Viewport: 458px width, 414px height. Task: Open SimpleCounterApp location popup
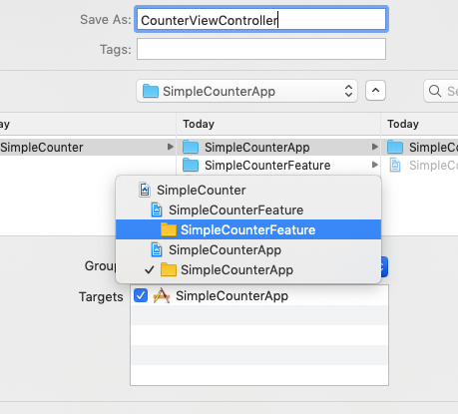[x=246, y=91]
